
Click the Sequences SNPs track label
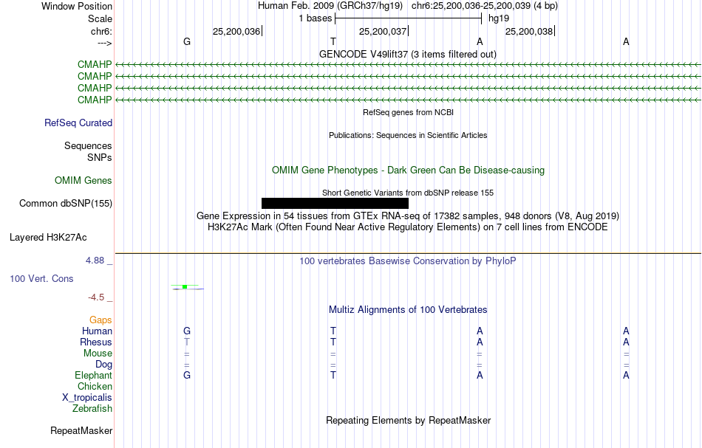88,151
